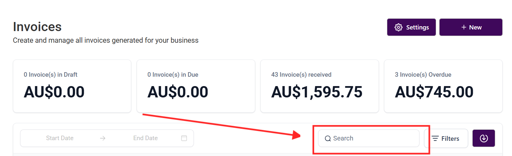Screen dimensions: 512x156
Task: Click the calendar icon in date range
Action: (x=184, y=138)
